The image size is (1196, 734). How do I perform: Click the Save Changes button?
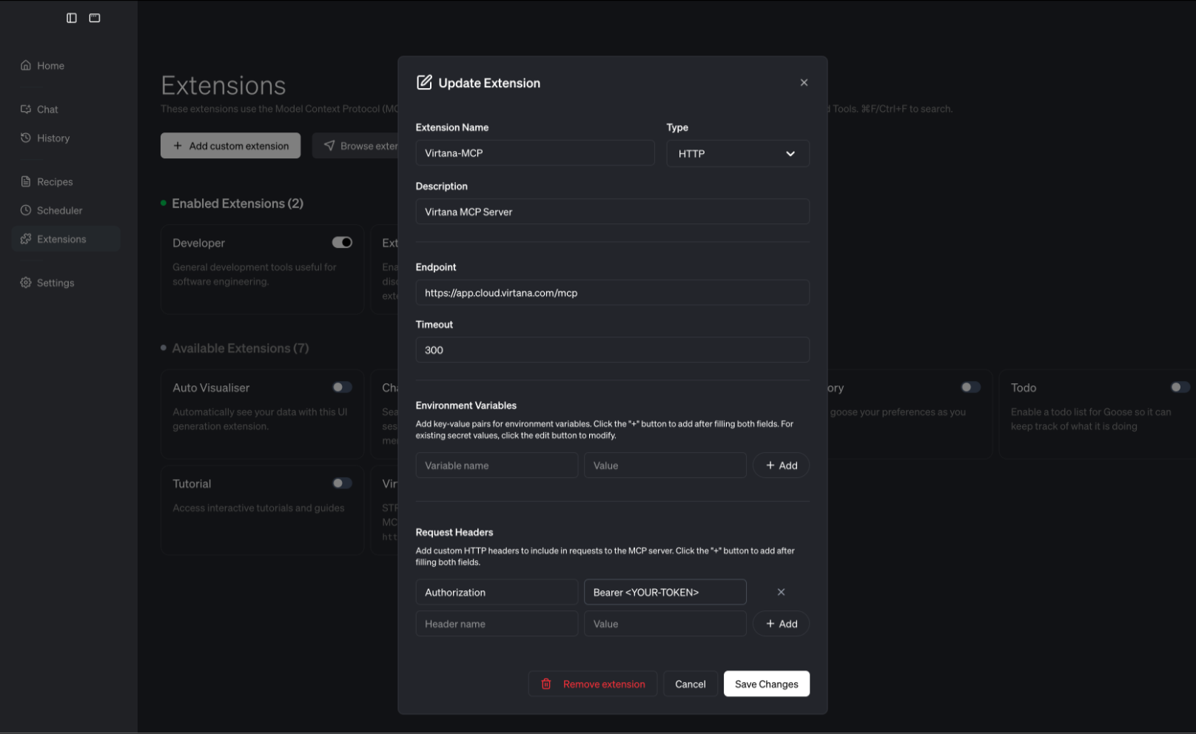click(766, 684)
